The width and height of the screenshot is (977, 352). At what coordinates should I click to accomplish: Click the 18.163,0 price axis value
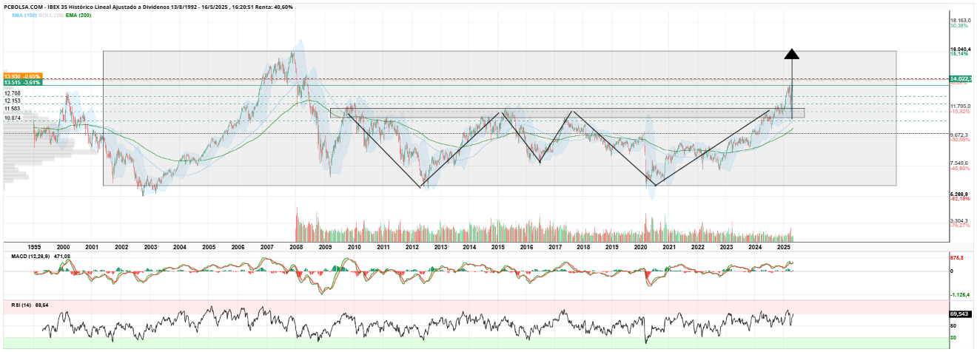(961, 20)
